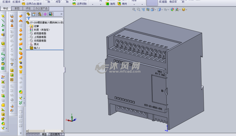Click the Zoom to Area icon
The width and height of the screenshot is (236, 136).
(x=139, y=10)
